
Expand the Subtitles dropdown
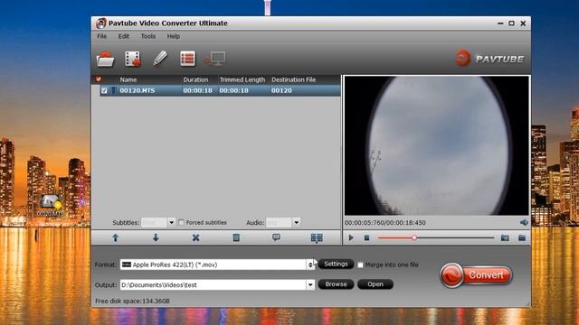click(171, 223)
